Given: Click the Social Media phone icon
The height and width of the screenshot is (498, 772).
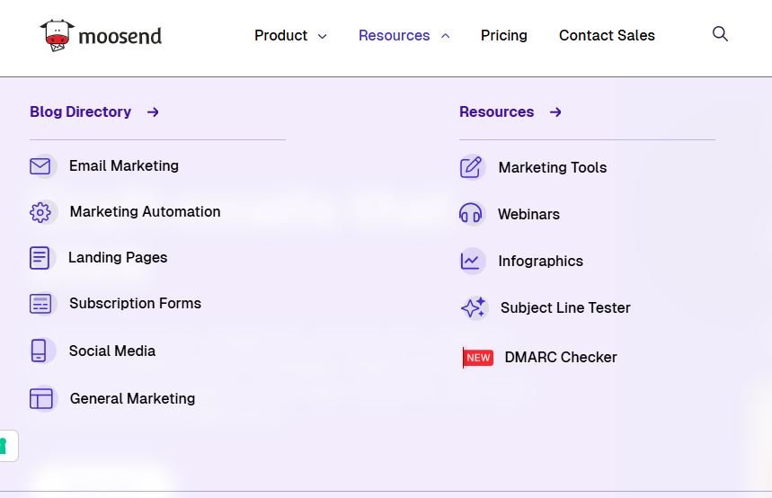Looking at the screenshot, I should pyautogui.click(x=39, y=351).
